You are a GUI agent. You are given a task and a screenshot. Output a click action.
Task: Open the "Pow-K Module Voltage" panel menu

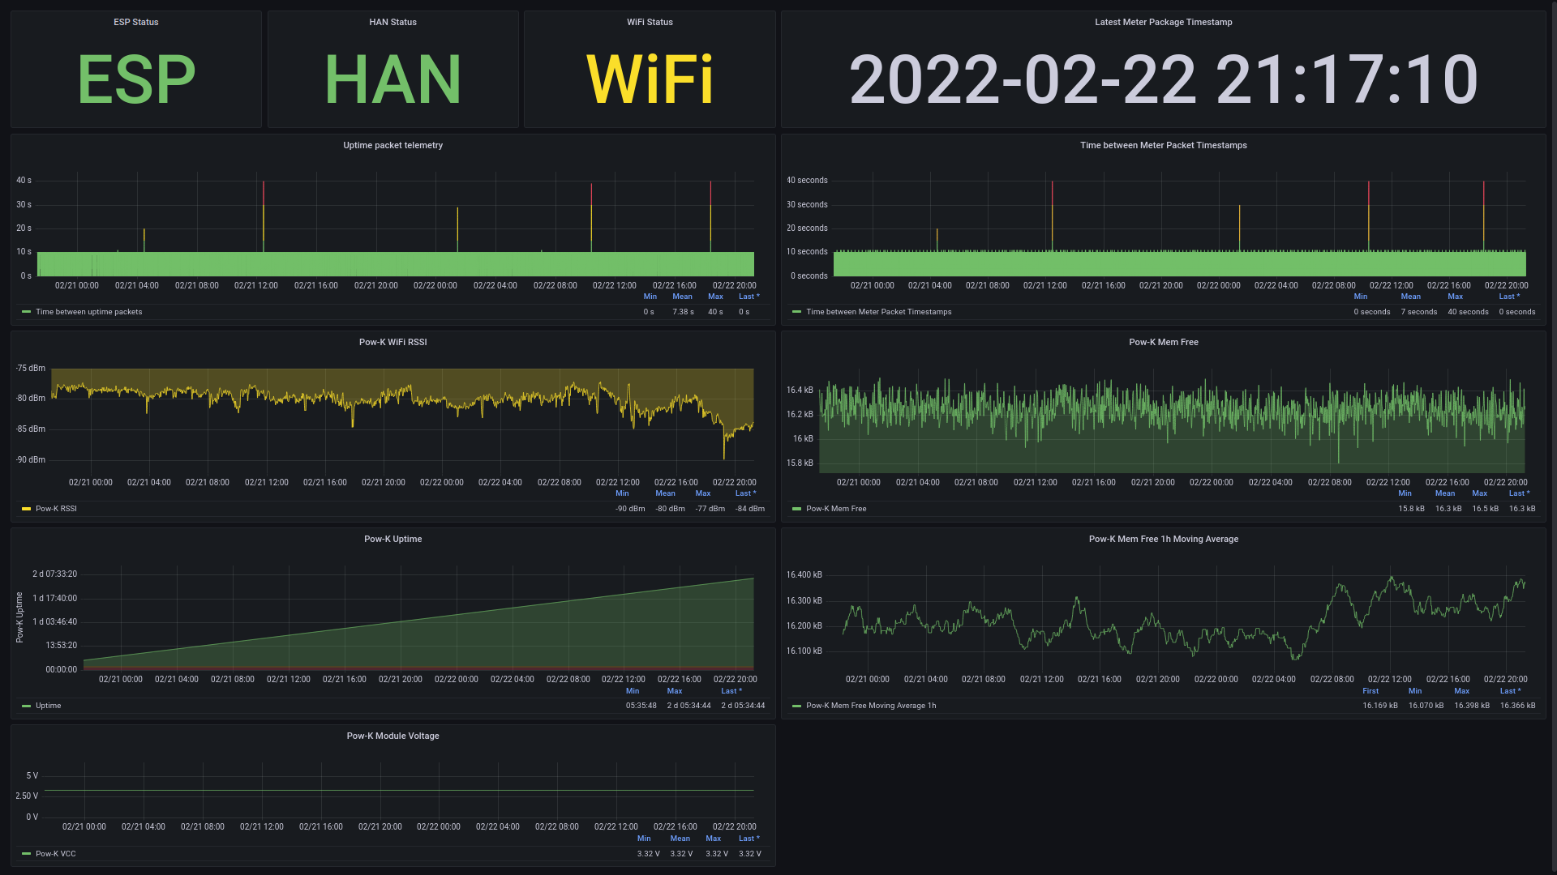(x=392, y=736)
